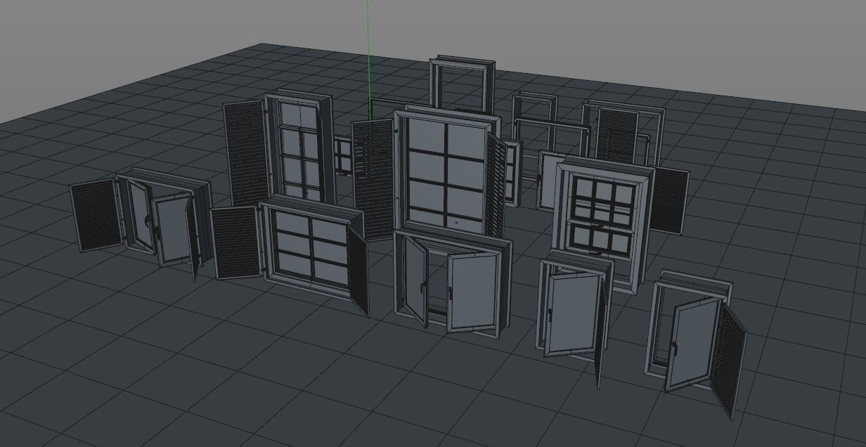Select the detached louvered shutter at far left
Screen dimensions: 866x447
click(96, 215)
